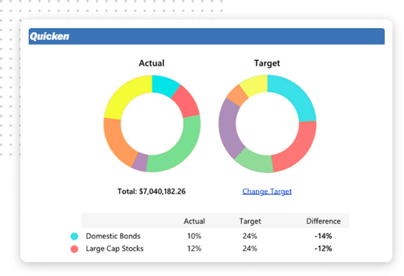Click Domestic Bonds actual value '10%'
Screen dimensions: 404x276
[x=194, y=236]
